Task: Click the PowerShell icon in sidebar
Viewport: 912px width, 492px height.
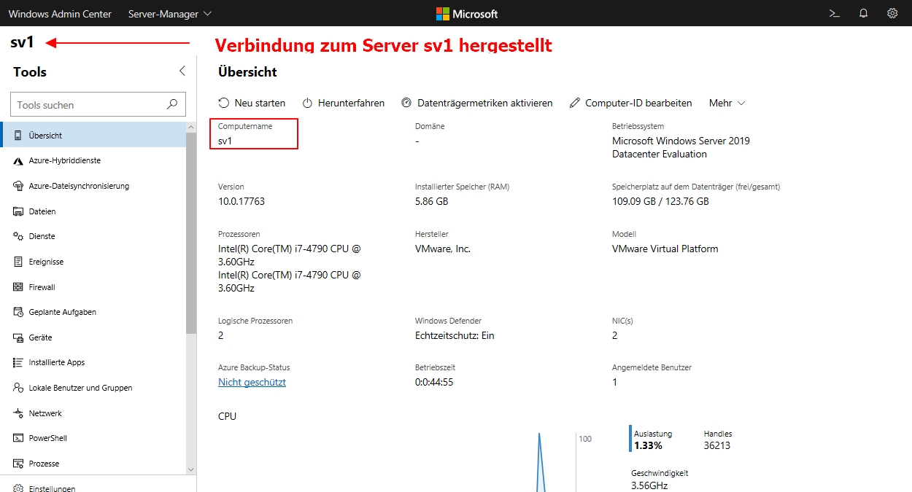Action: pyautogui.click(x=18, y=438)
